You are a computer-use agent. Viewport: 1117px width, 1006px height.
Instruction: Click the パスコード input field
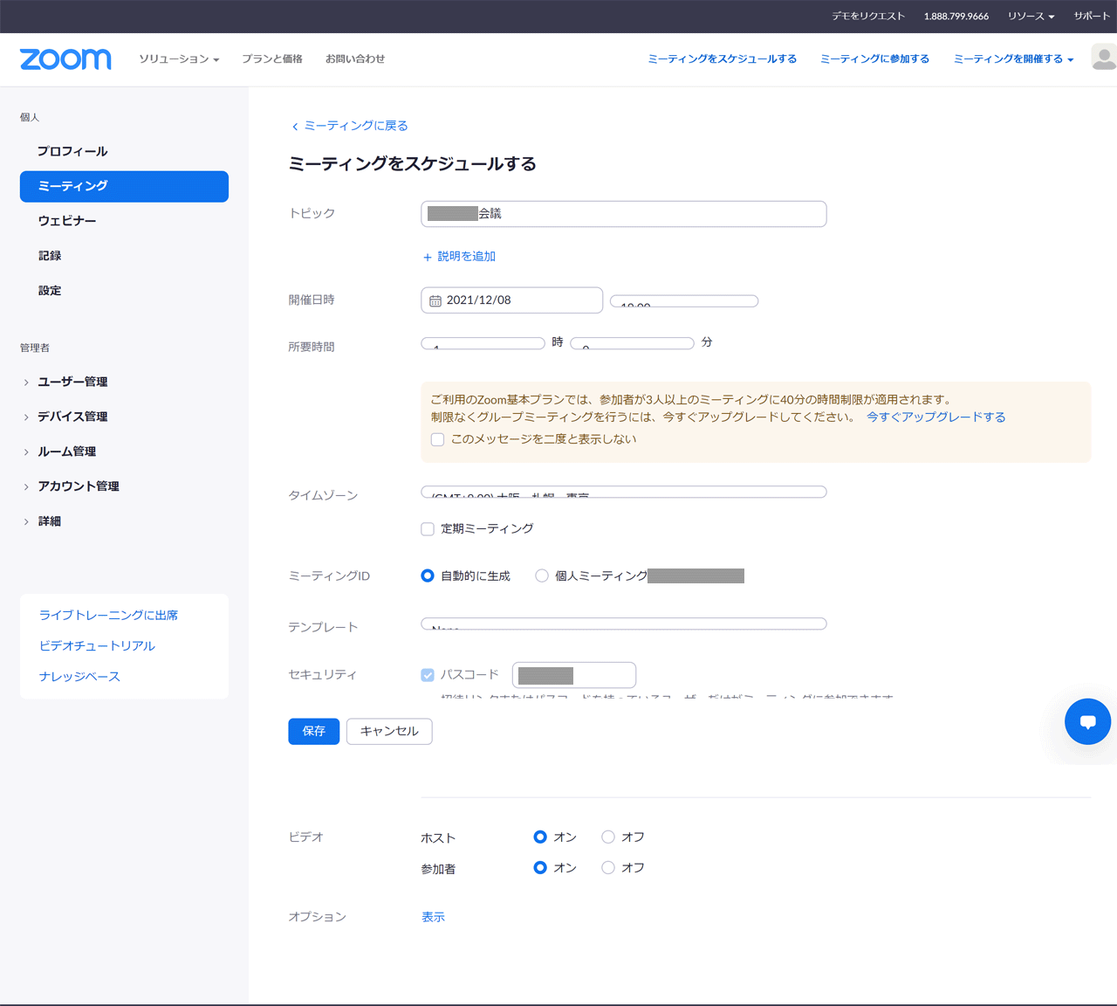click(574, 675)
